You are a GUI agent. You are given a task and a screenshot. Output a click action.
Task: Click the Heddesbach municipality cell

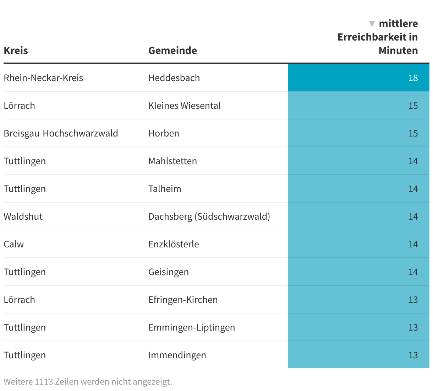[x=174, y=78]
